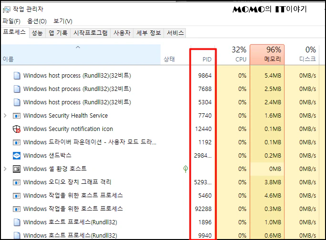Viewport: 326px width, 240px height.
Task: Select Windows 오디오 장치 그래프 격리 name
Action: coord(67,182)
